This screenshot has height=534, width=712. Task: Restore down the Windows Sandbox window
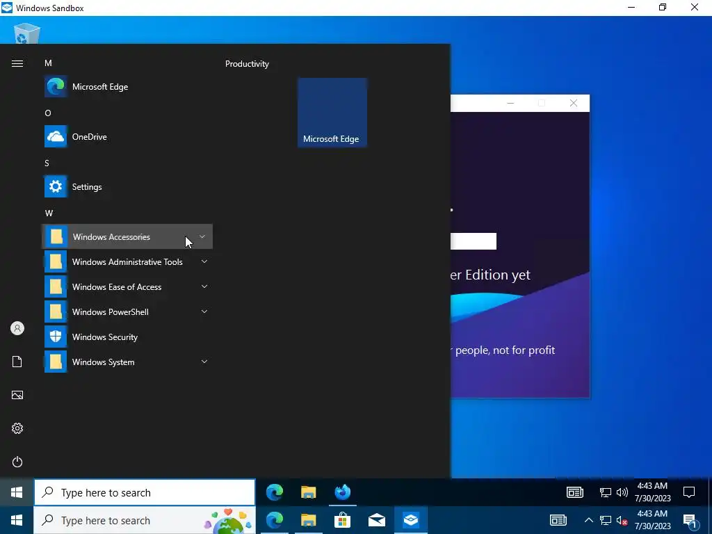click(663, 7)
